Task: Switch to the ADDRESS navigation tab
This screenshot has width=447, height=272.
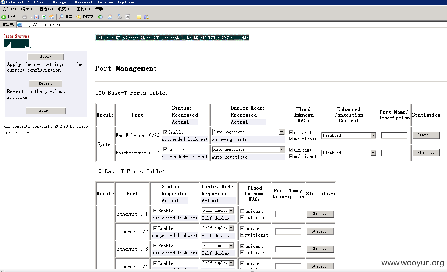Action: [x=130, y=38]
